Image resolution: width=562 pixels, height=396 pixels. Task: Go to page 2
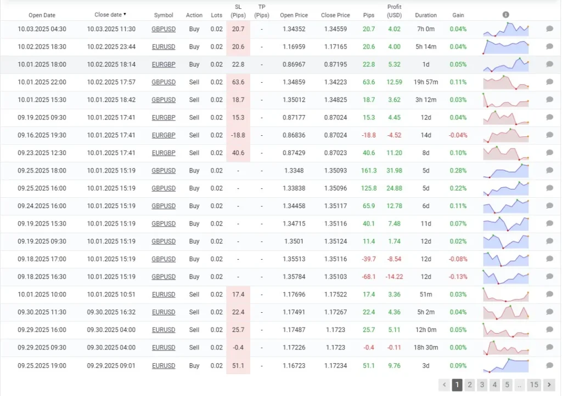470,385
